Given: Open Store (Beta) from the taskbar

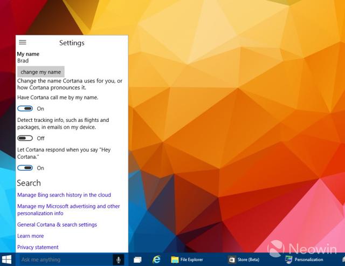Looking at the screenshot, I should click(244, 260).
